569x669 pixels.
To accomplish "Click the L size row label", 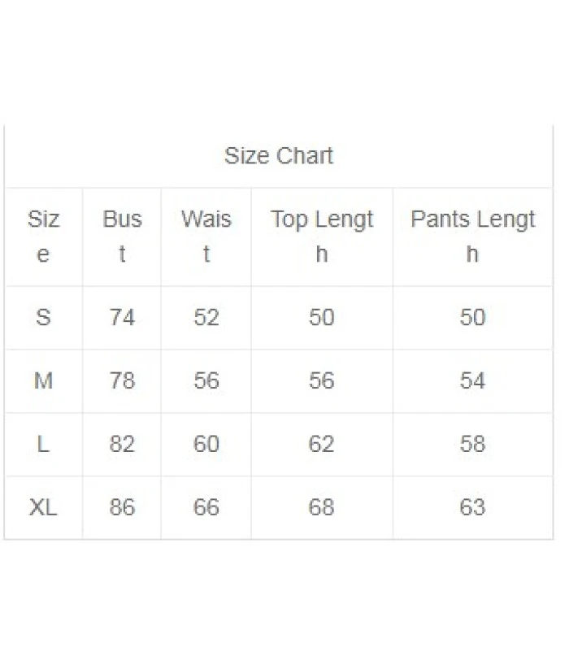I will coord(43,444).
